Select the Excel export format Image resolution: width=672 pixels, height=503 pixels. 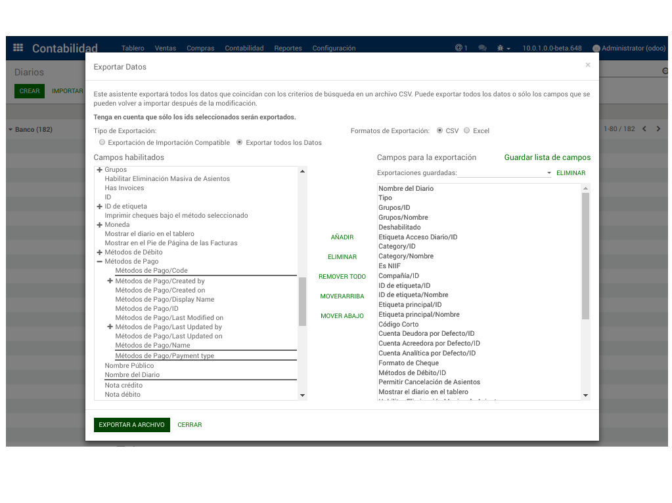click(466, 131)
